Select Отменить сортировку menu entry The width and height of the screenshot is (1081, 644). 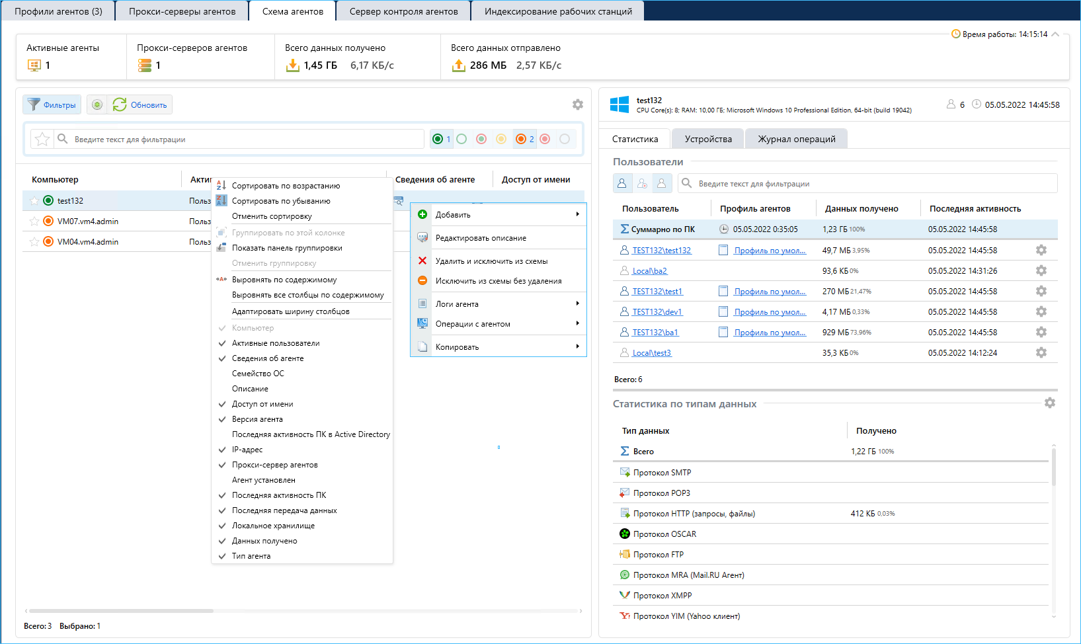[x=302, y=216]
